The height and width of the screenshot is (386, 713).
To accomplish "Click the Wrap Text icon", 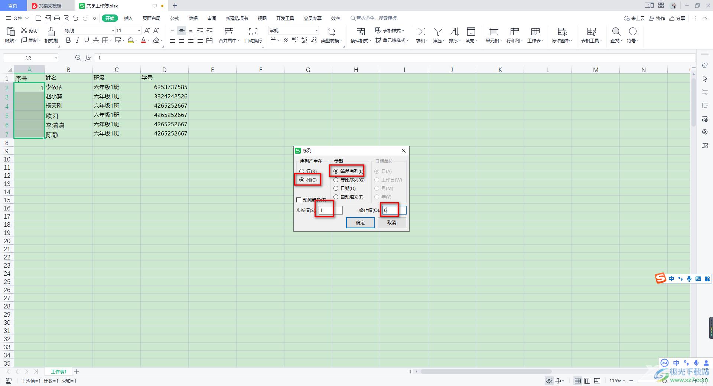I will coord(253,32).
